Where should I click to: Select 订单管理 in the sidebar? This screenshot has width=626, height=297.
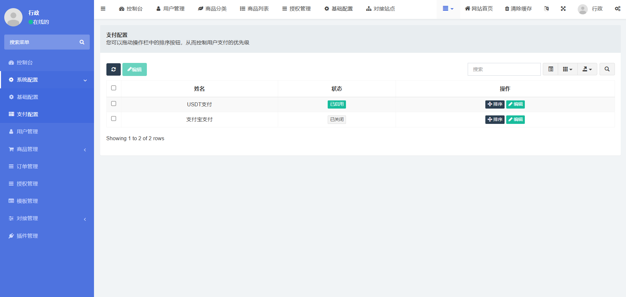pos(47,167)
